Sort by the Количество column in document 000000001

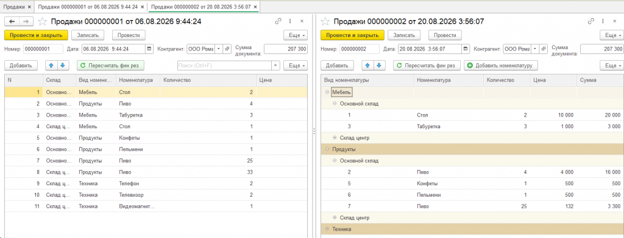point(208,80)
